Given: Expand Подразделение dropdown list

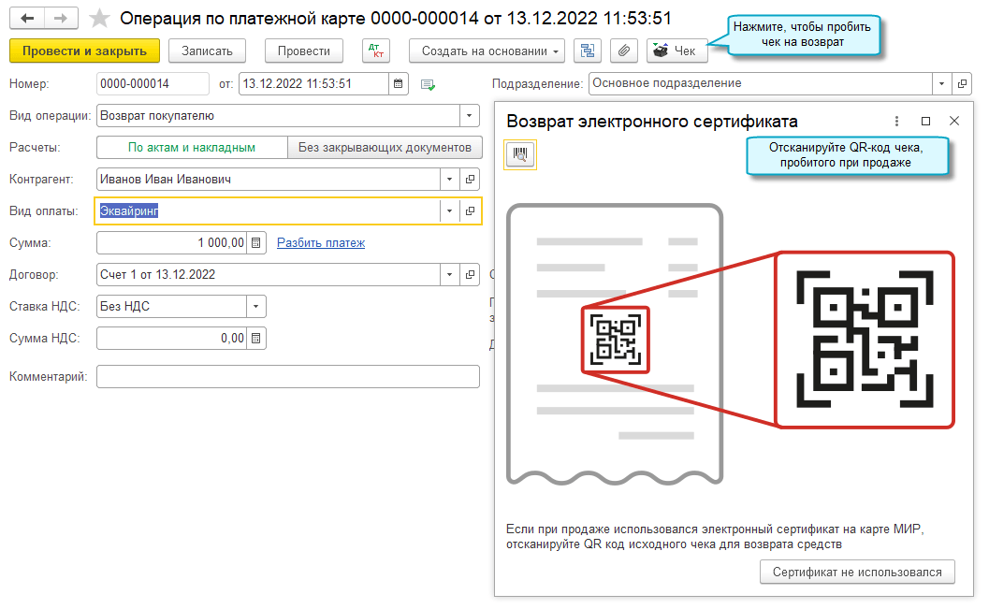Looking at the screenshot, I should (x=941, y=84).
